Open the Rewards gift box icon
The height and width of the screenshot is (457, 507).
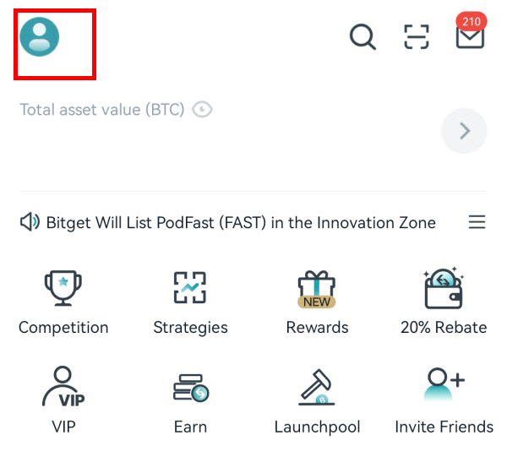317,289
